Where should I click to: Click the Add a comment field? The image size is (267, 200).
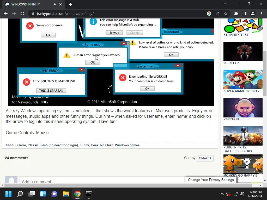coord(102,180)
